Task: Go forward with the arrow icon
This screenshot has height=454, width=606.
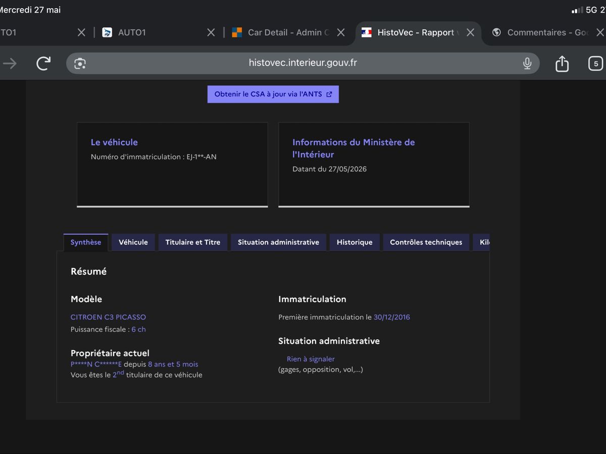Action: coord(10,63)
